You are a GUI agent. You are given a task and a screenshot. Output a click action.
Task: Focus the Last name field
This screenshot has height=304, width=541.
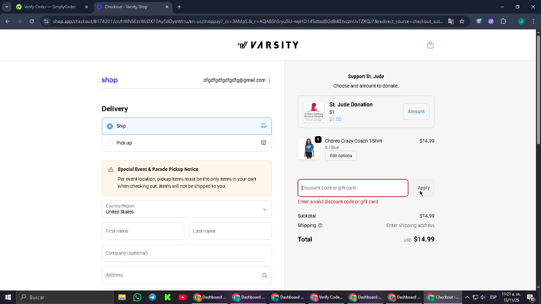click(230, 231)
